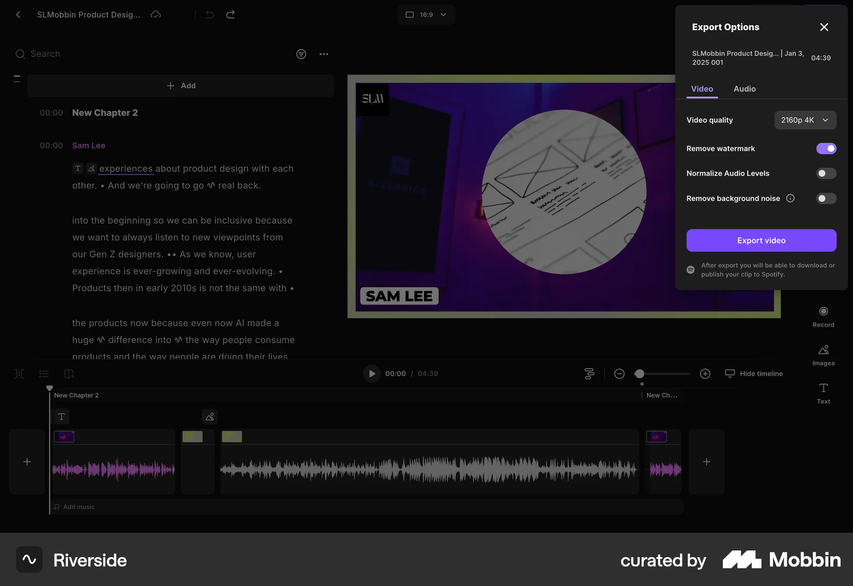
Task: Click the zoom-in icon on the timeline controls
Action: [706, 373]
